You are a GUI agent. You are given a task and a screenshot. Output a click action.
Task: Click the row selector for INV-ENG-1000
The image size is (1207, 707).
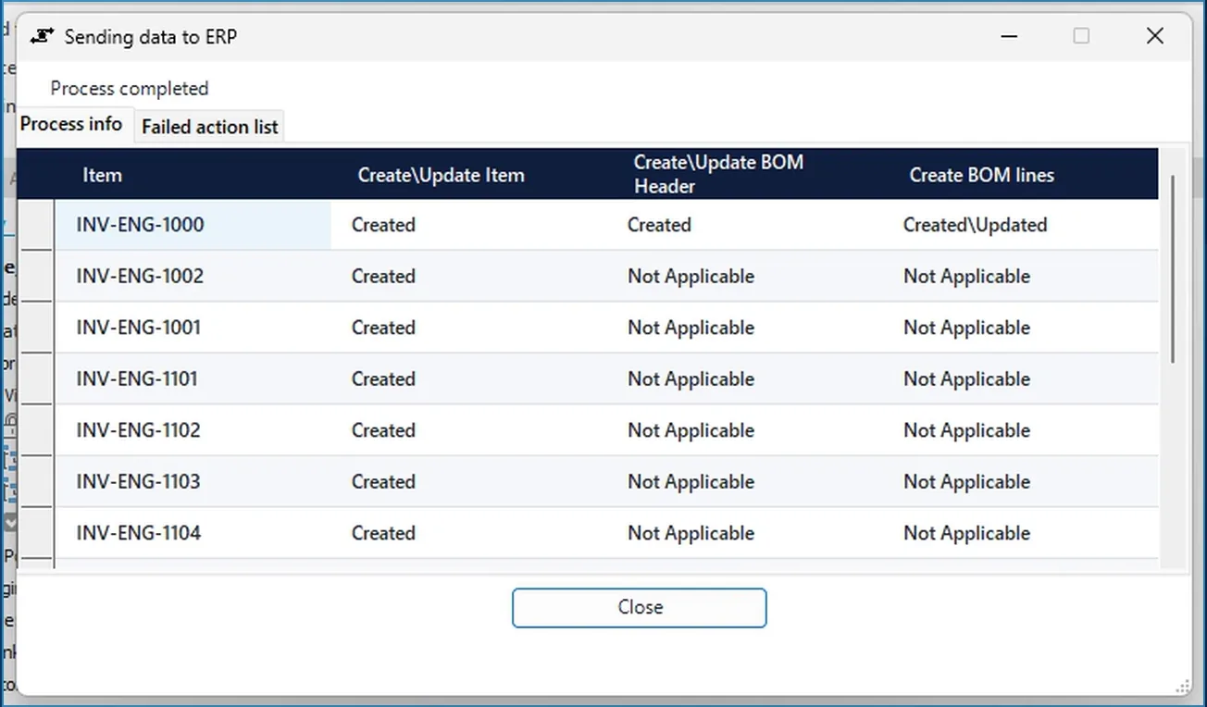click(36, 225)
